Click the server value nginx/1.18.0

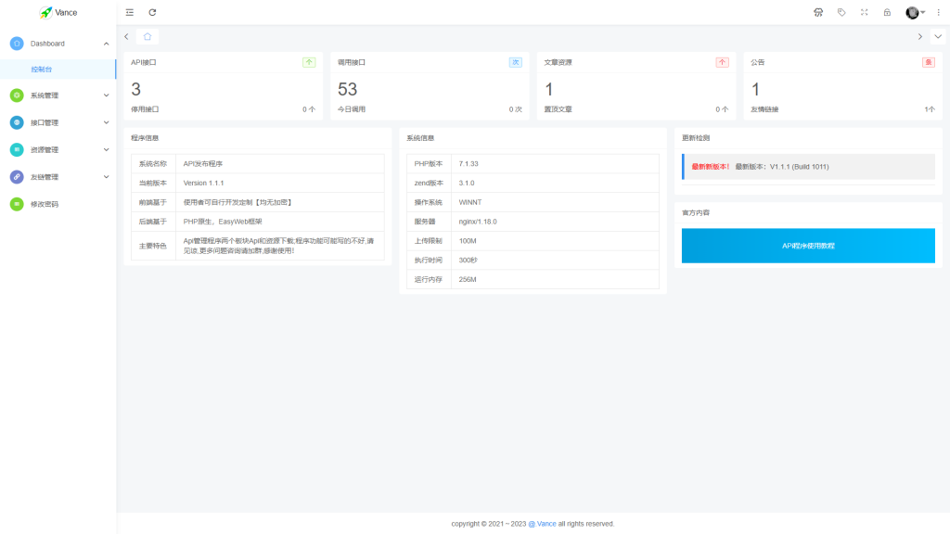pyautogui.click(x=478, y=222)
